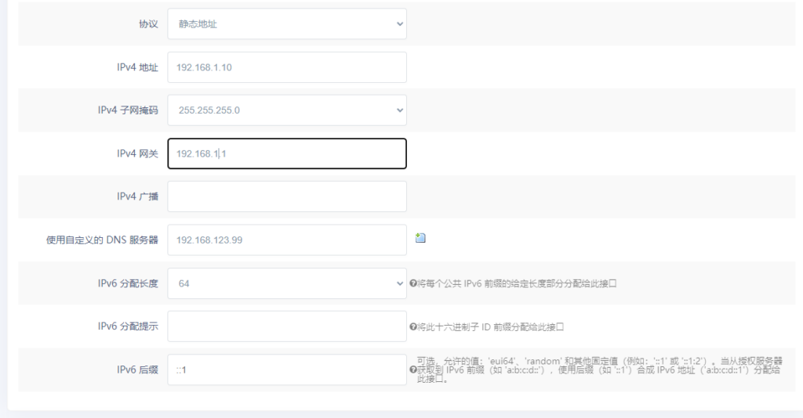The width and height of the screenshot is (803, 418).
Task: Select the custom DNS server input
Action: pyautogui.click(x=287, y=240)
